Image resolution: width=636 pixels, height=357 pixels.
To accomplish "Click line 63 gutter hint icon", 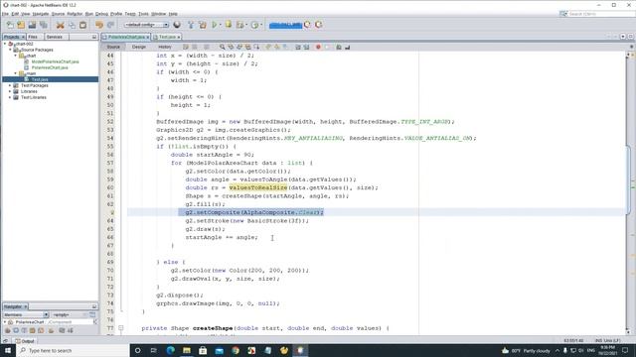I will tap(112, 212).
